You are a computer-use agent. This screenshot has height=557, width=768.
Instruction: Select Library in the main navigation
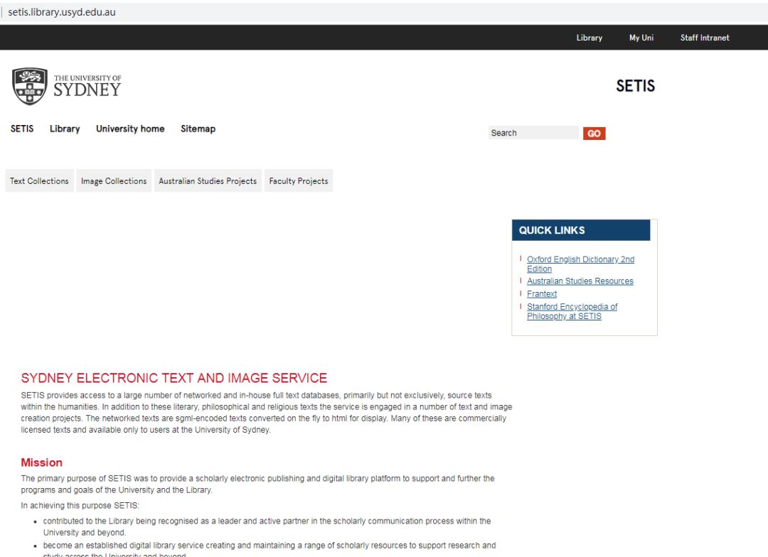click(65, 129)
